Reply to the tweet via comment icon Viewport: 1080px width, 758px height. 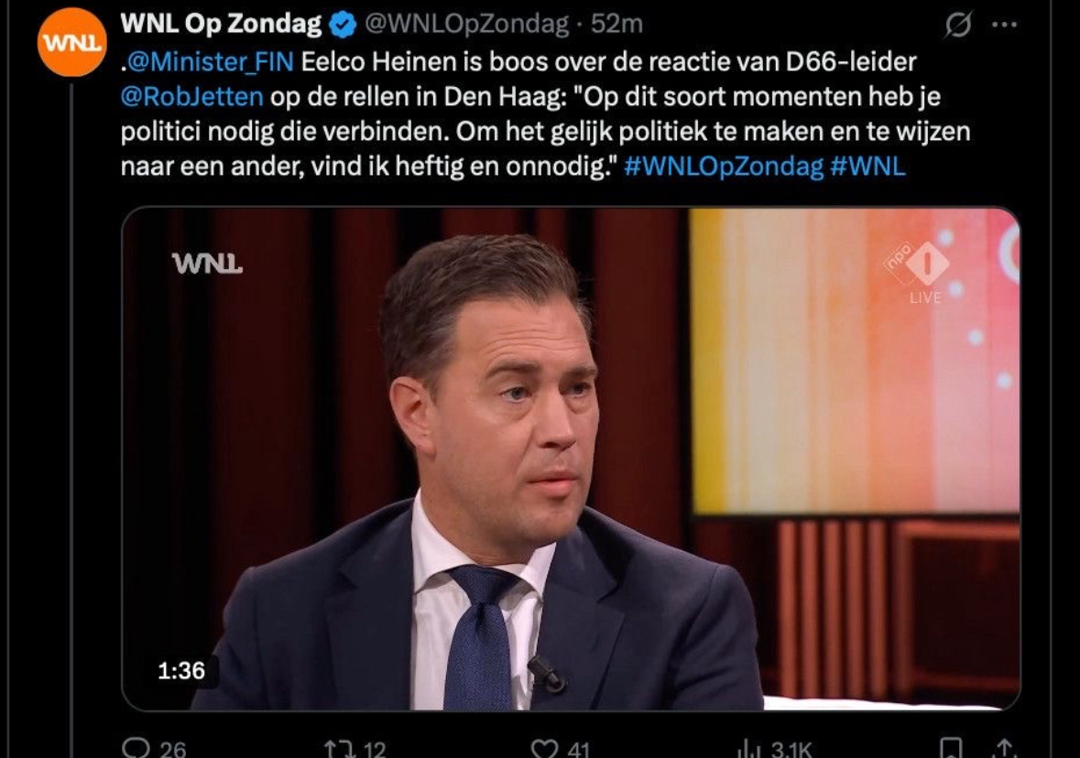[x=135, y=747]
